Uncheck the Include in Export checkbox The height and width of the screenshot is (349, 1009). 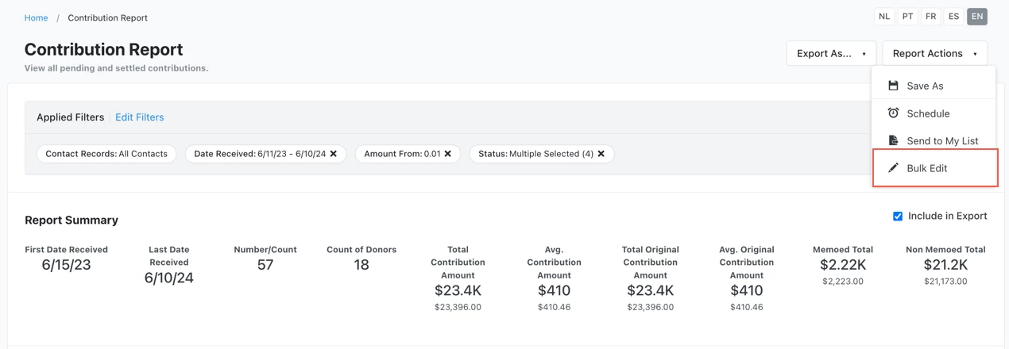tap(898, 216)
